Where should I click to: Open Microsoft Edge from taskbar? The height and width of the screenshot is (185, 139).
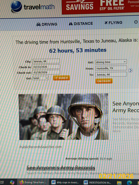pos(129,183)
